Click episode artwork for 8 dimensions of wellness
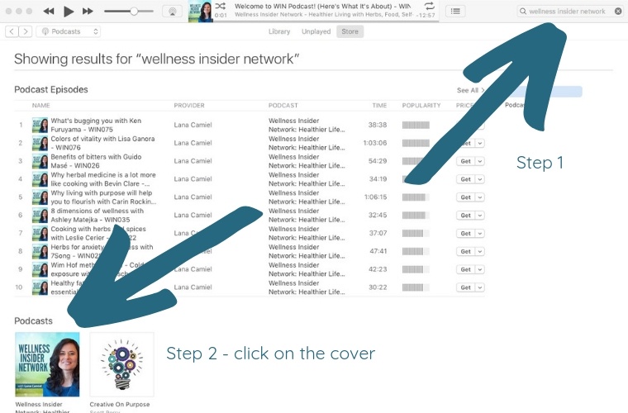 [40, 215]
